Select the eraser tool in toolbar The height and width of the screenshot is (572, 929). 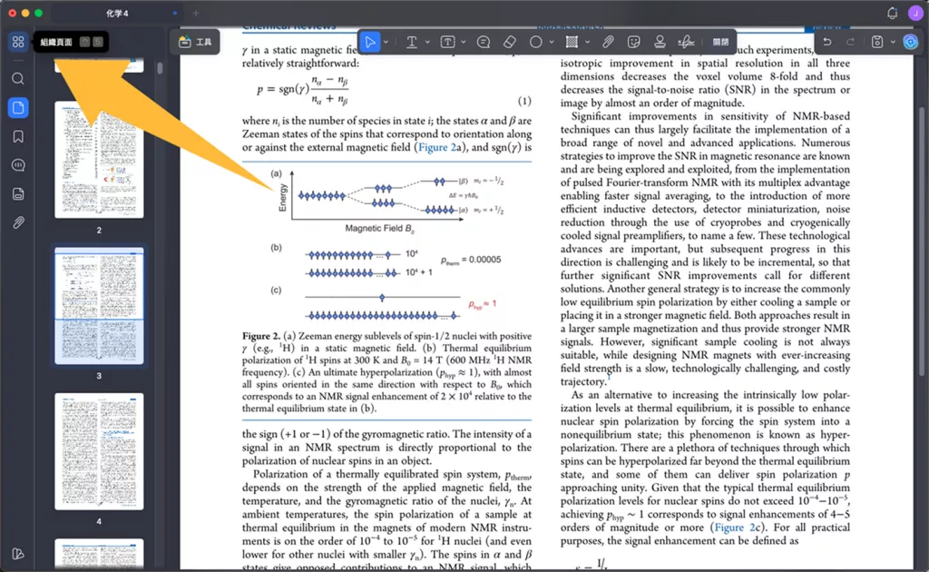click(510, 42)
